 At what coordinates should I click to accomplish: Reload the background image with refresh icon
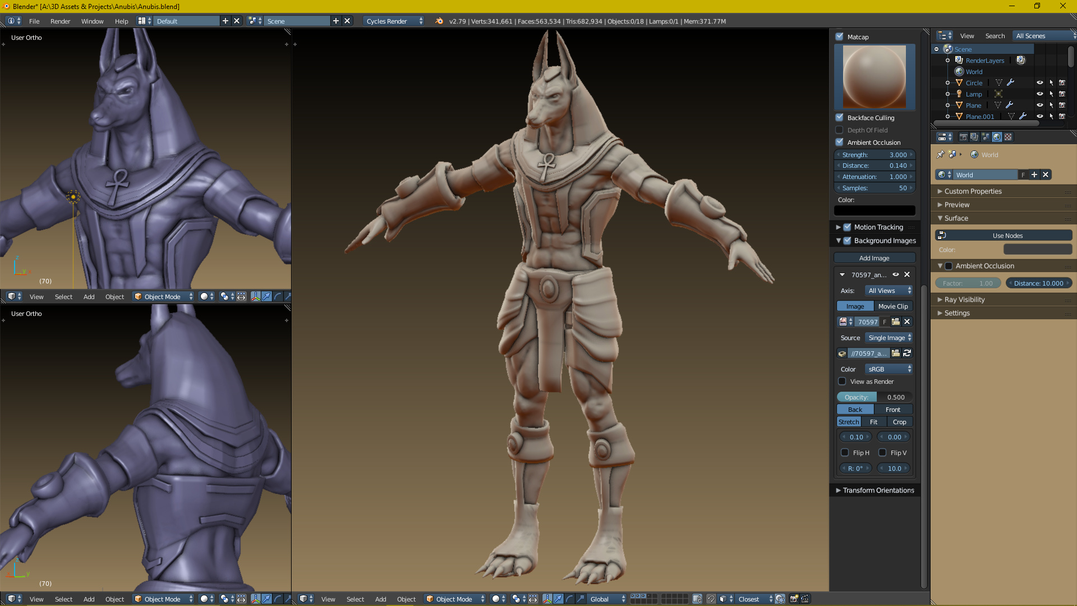point(907,353)
